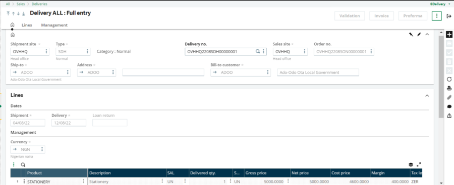Click the pin icon in header section

[411, 34]
